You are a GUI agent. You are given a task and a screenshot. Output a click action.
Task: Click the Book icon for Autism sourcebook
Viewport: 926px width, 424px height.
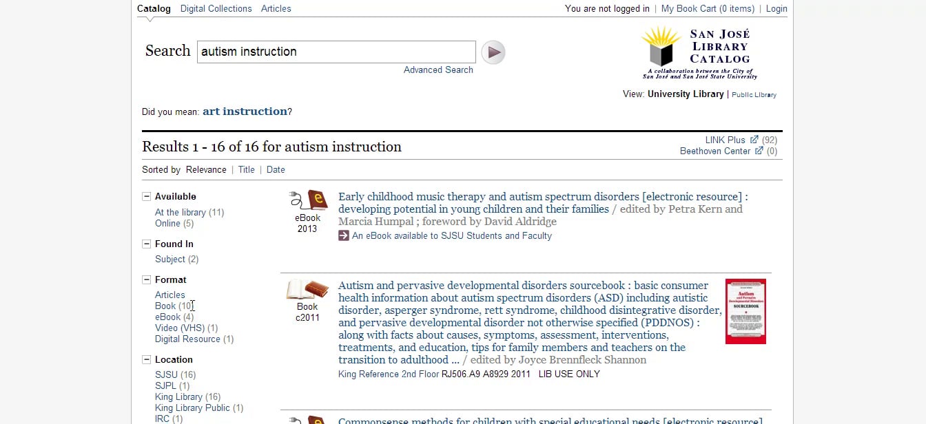(307, 289)
